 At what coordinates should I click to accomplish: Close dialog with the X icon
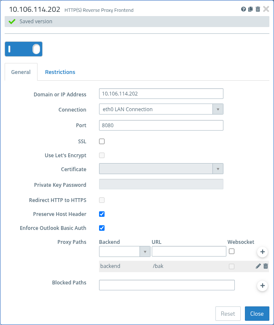click(x=266, y=9)
